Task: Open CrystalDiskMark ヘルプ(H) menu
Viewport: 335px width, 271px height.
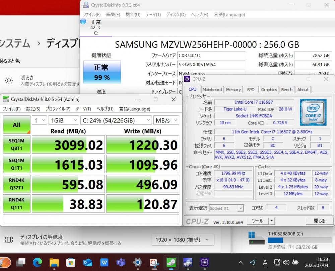Action: 105,109
